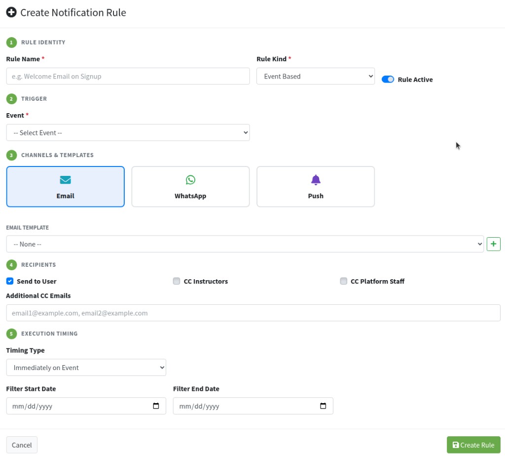Check the CC Instructors checkbox
The height and width of the screenshot is (456, 505).
click(x=177, y=281)
